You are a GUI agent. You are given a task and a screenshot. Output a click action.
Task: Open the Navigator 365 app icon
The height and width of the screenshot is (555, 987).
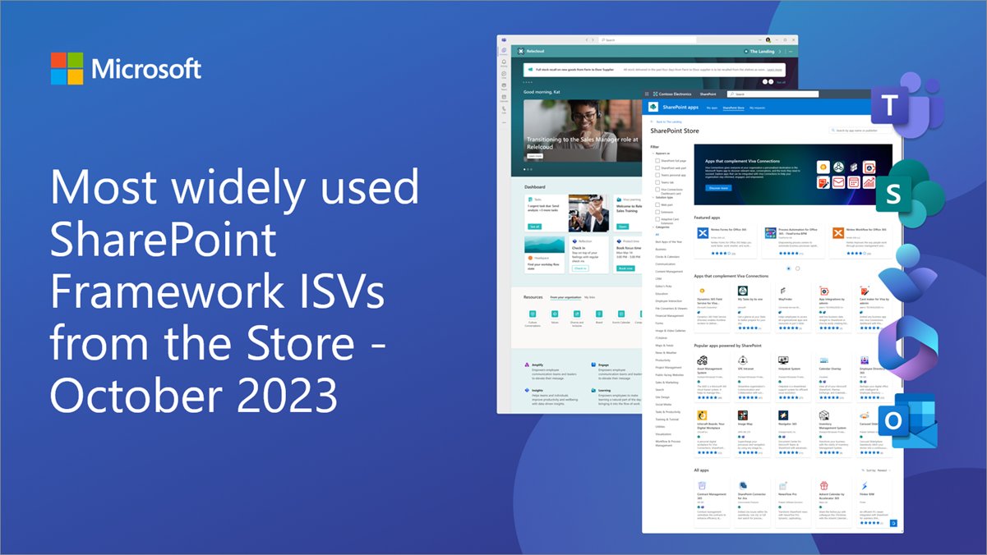(x=782, y=415)
